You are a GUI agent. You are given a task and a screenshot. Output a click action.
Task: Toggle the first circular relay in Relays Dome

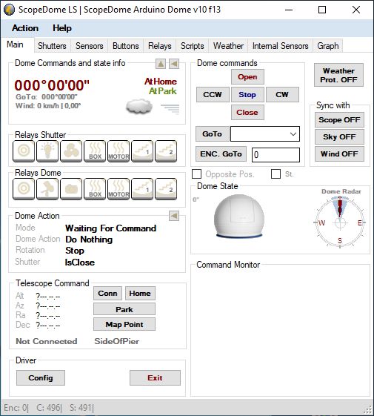[x=24, y=188]
